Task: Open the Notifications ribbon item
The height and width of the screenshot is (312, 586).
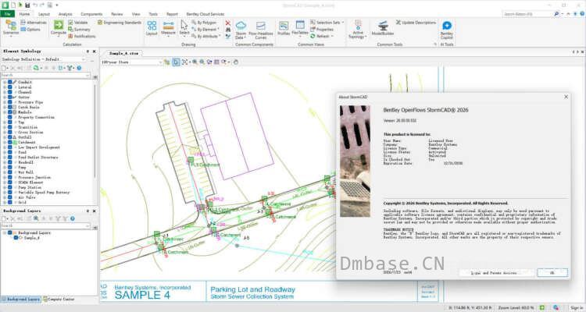Action: 82,36
